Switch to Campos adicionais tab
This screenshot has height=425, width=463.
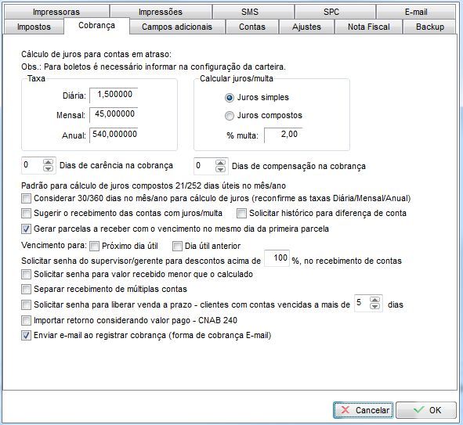pyautogui.click(x=177, y=27)
